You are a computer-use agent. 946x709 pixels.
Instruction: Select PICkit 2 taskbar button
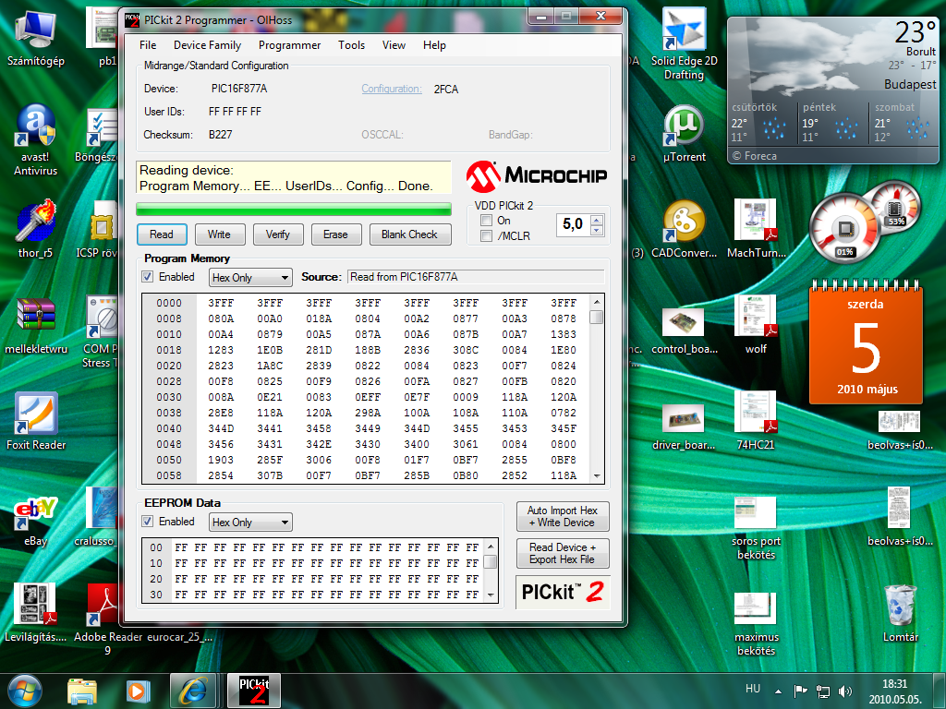pos(253,691)
